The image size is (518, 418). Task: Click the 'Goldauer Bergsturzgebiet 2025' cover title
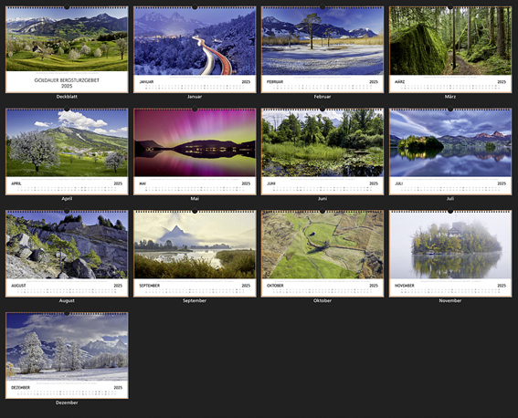click(67, 83)
